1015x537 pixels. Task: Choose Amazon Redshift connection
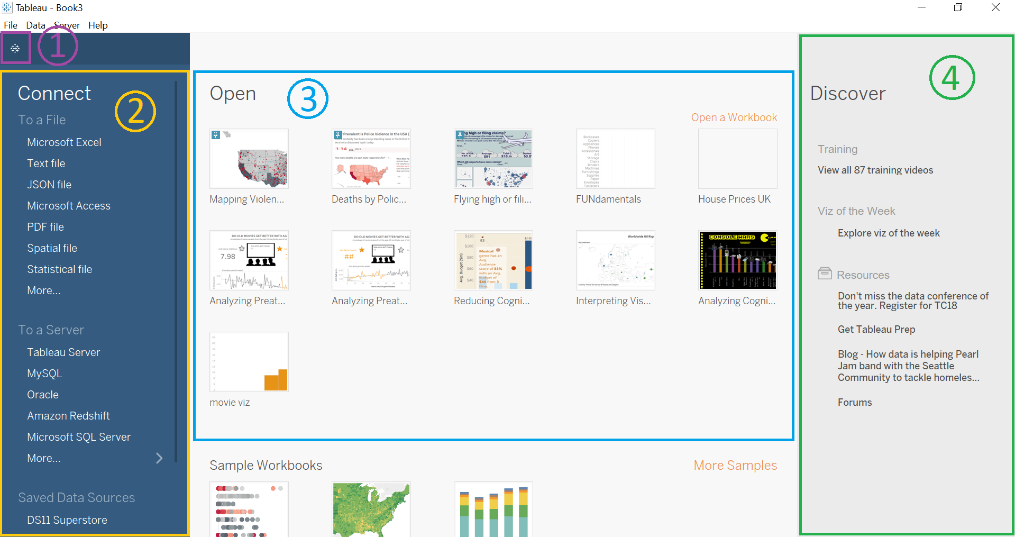point(68,416)
